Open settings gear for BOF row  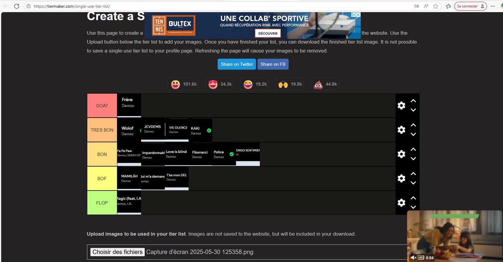(x=401, y=179)
